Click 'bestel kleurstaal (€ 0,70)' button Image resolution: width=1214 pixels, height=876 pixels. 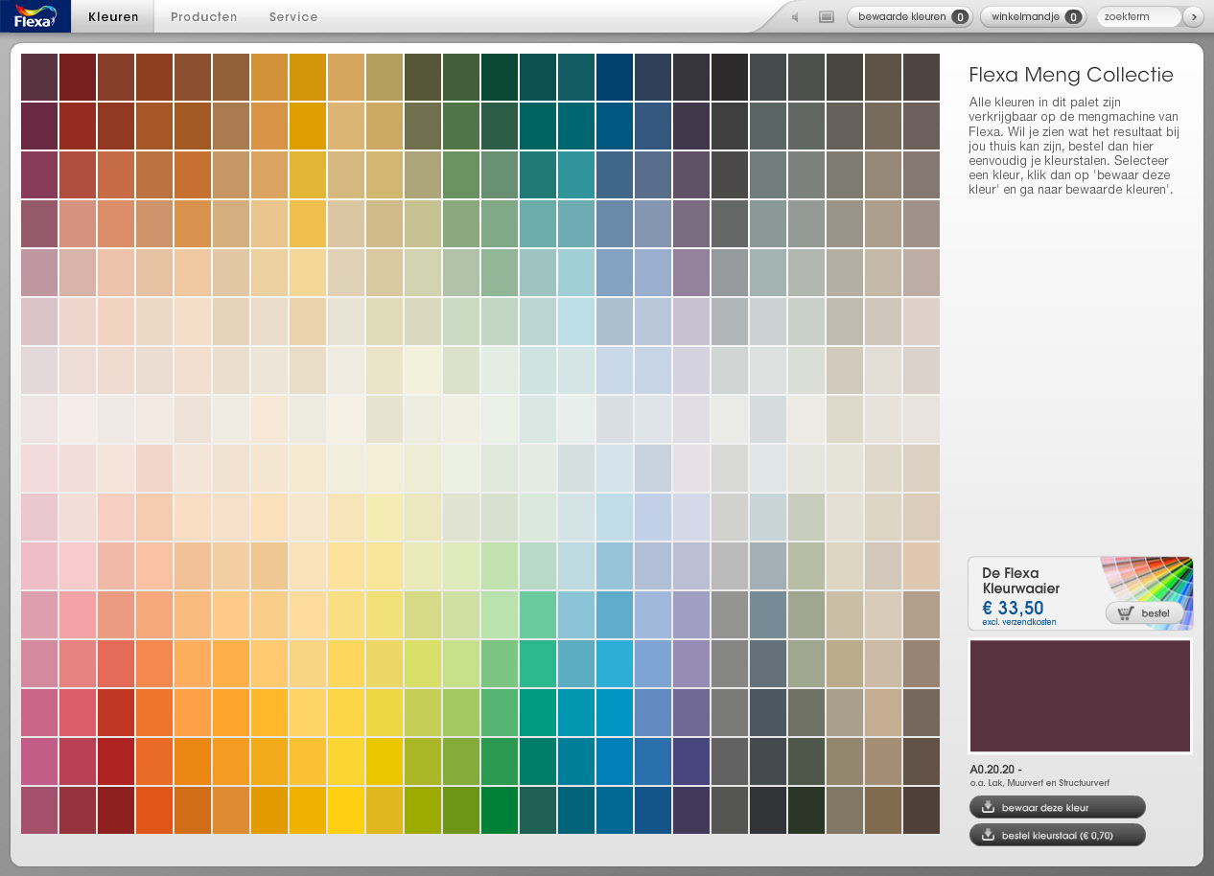coord(1058,835)
